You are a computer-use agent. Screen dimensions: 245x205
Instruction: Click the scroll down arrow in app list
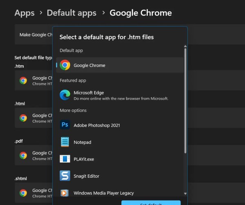pyautogui.click(x=185, y=194)
